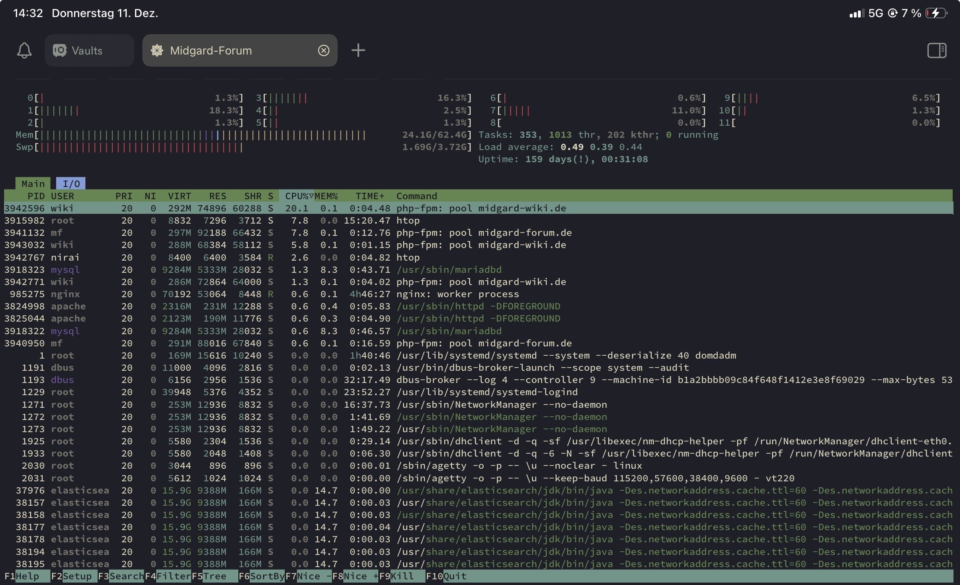Toggle the sidebar panel icon
Viewport: 960px width, 585px height.
point(936,50)
